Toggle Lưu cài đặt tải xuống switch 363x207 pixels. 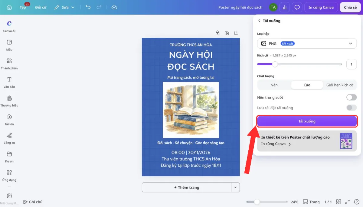click(352, 108)
